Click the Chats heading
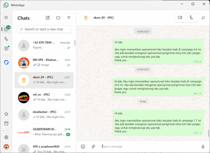The height and width of the screenshot is (153, 210). pyautogui.click(x=24, y=18)
